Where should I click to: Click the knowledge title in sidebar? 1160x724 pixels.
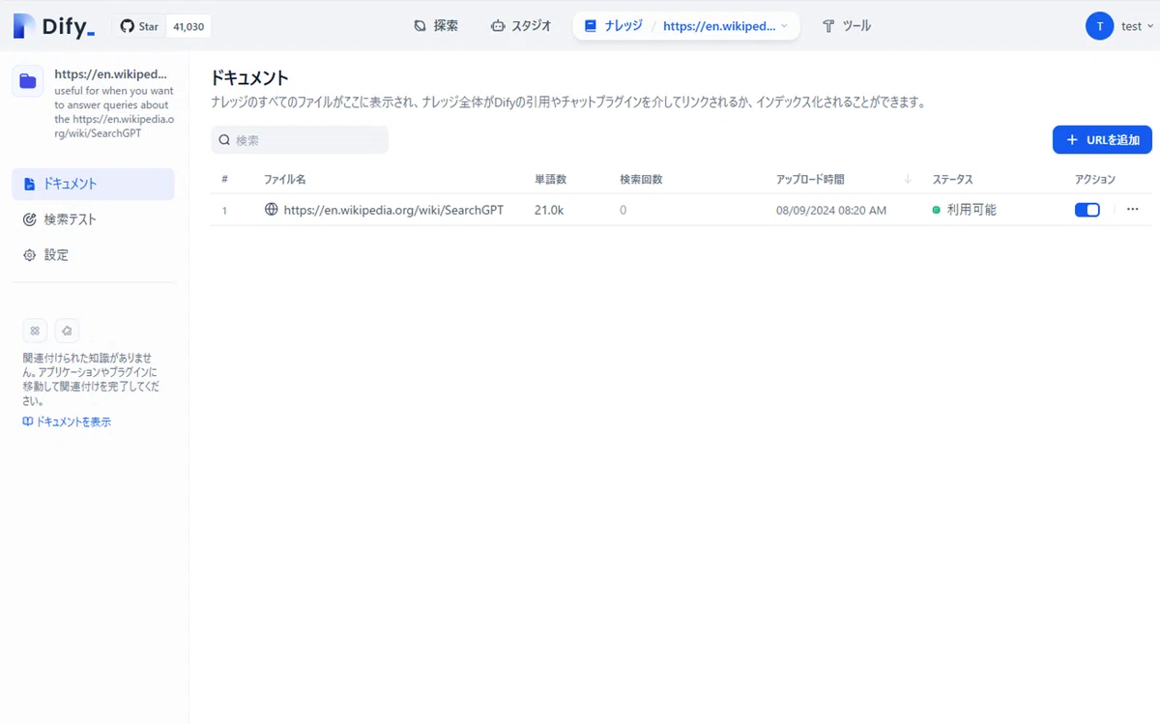111,73
